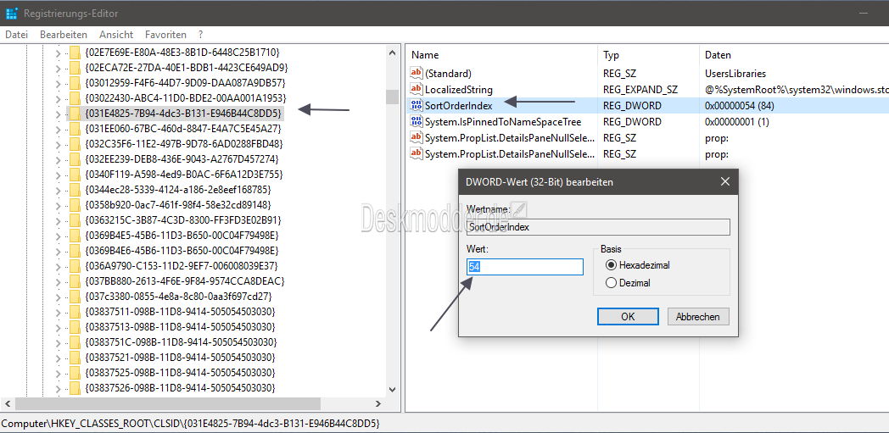Click the tree pane's scroll down arrow
The width and height of the screenshot is (889, 433).
392,389
